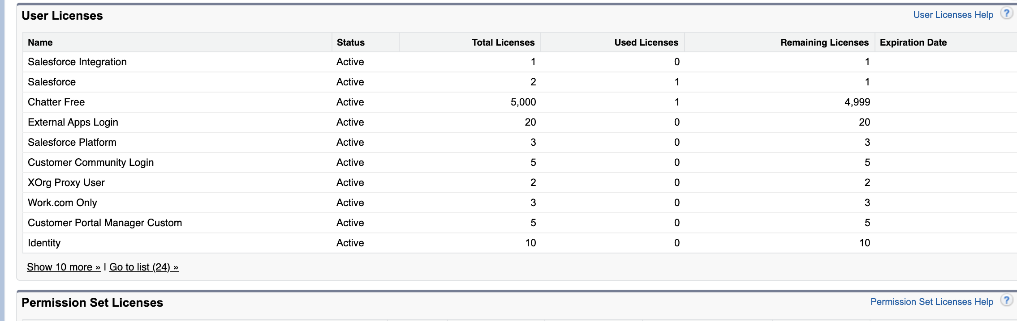Open the Permission Set Licenses Help link
This screenshot has height=321, width=1017.
[931, 302]
